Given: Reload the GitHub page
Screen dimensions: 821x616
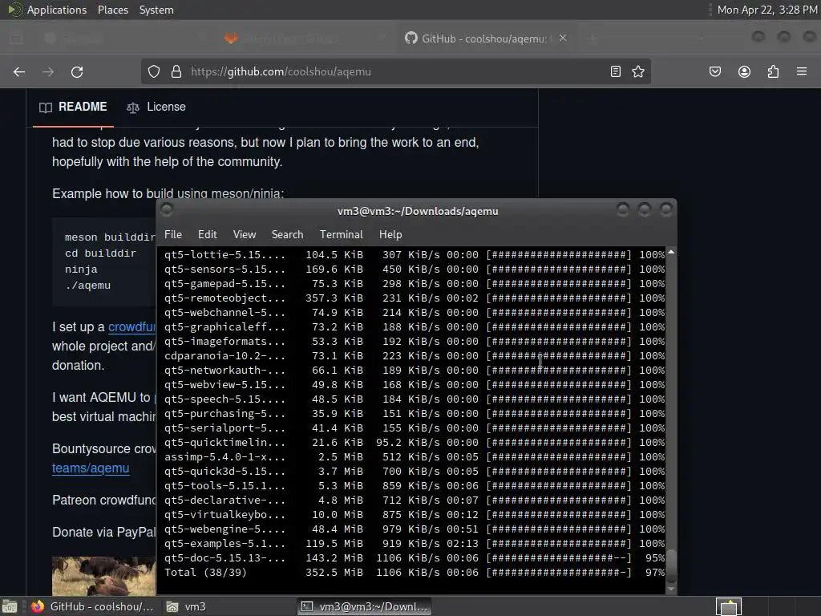Looking at the screenshot, I should click(77, 71).
